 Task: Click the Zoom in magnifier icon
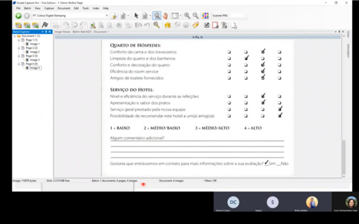pos(187,15)
